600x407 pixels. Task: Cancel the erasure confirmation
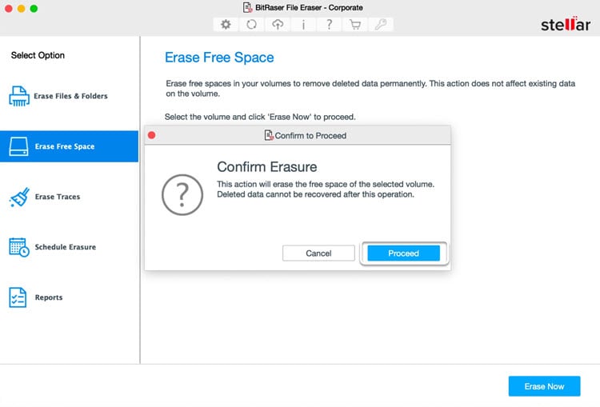(x=318, y=253)
